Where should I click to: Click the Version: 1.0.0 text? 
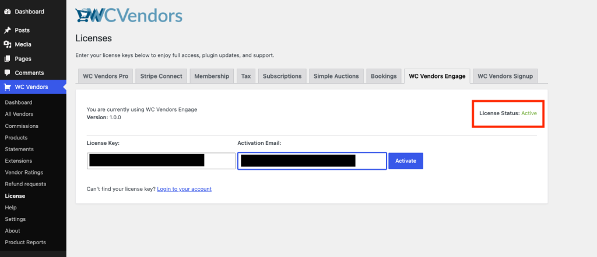(x=104, y=117)
